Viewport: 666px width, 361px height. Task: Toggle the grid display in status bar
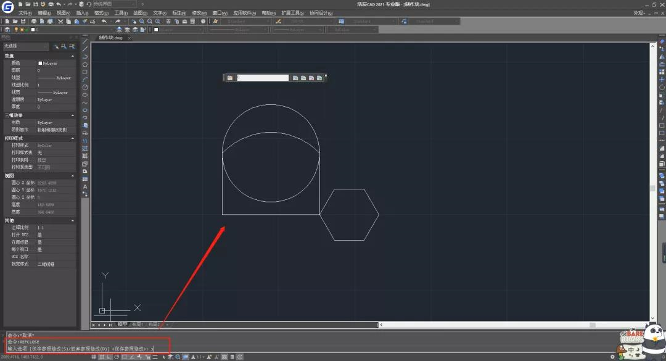[102, 357]
